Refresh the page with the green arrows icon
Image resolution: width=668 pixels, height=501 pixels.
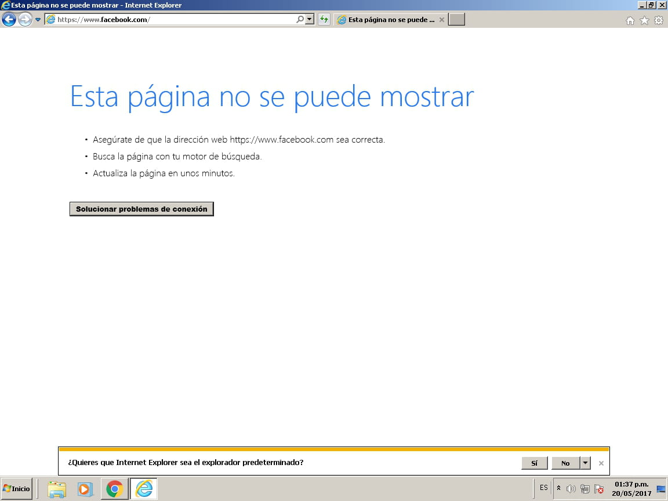324,20
